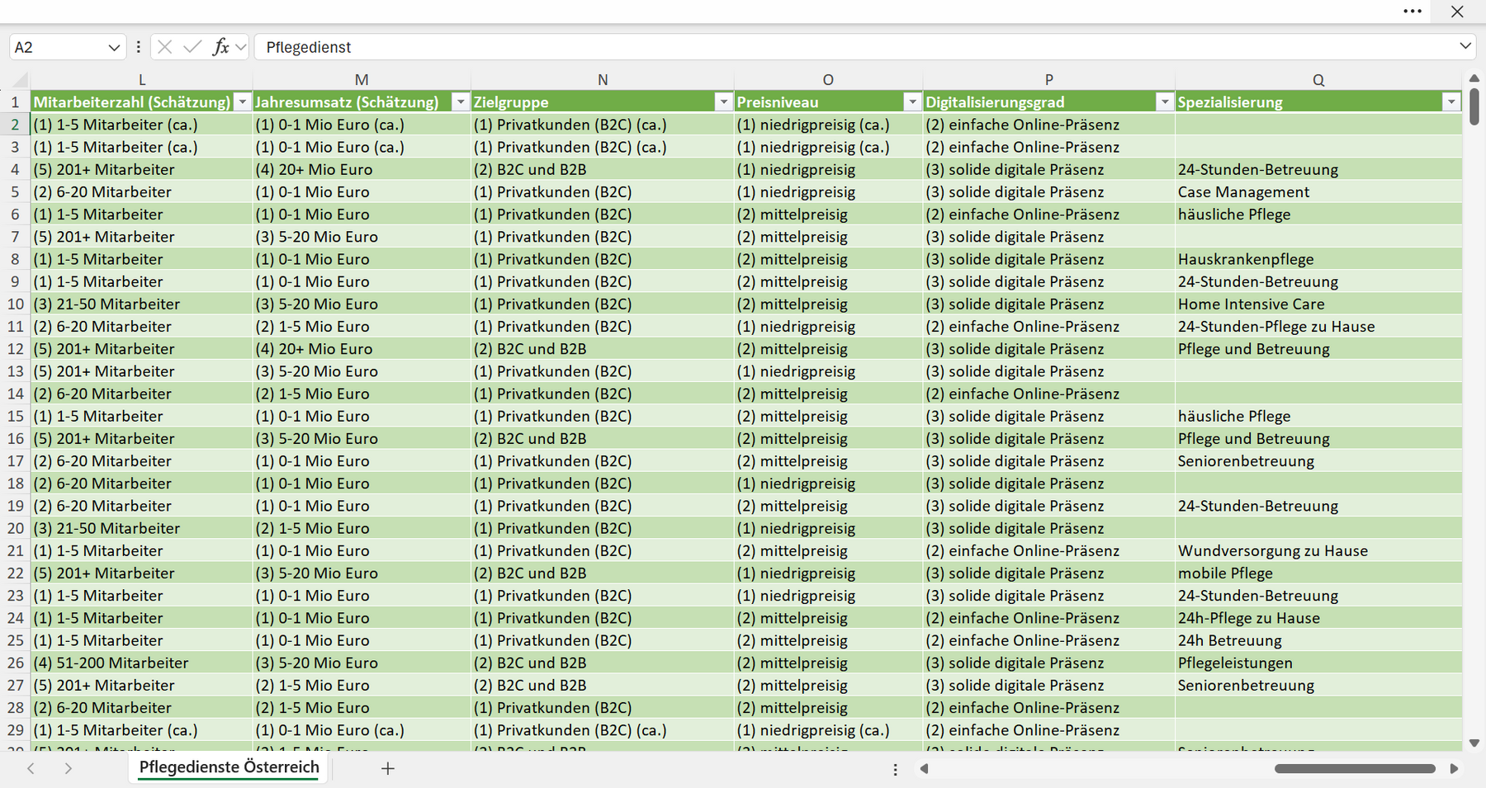The image size is (1486, 788).
Task: Click the select-all corner triangle
Action: (x=21, y=80)
